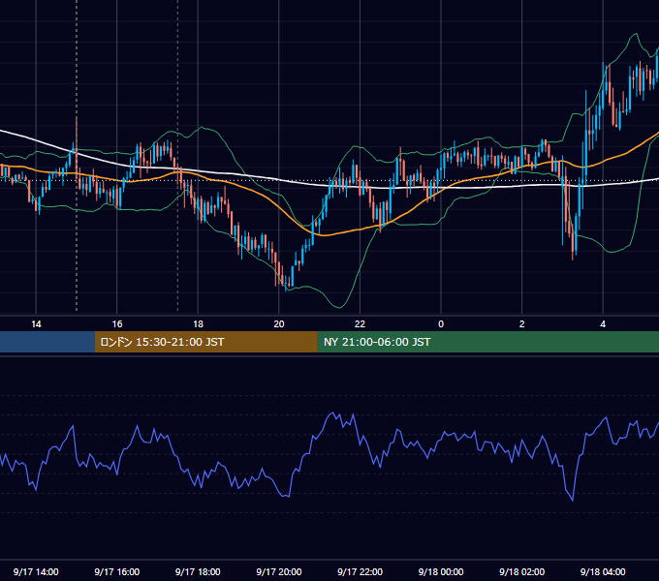
Task: Click the NY 21:00-06:00 JST session bar
Action: click(x=487, y=342)
